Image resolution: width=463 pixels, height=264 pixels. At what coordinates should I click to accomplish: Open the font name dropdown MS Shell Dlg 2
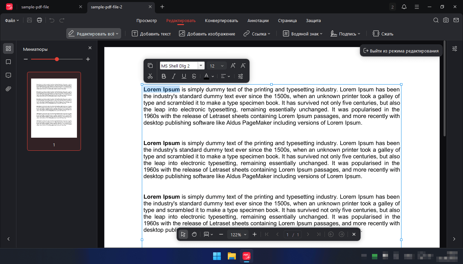[x=201, y=66]
